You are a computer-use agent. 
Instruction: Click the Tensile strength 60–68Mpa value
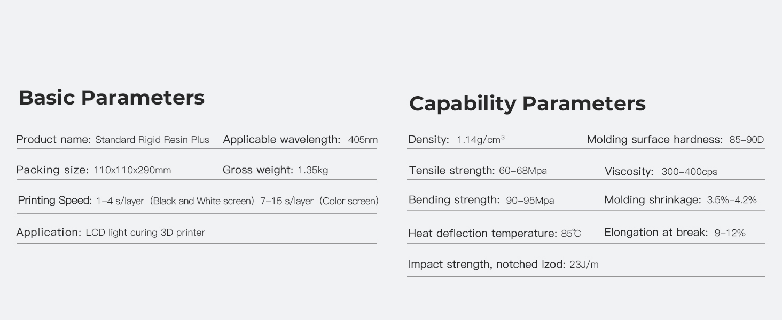(523, 171)
